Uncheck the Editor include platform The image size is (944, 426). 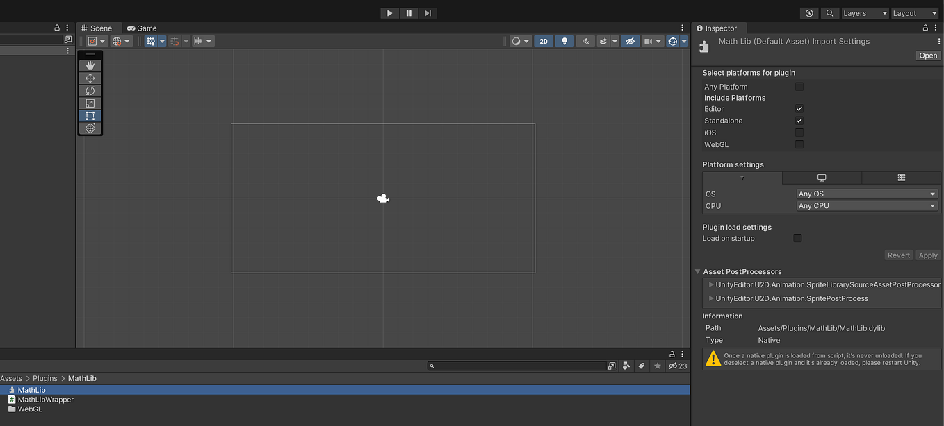pyautogui.click(x=799, y=108)
